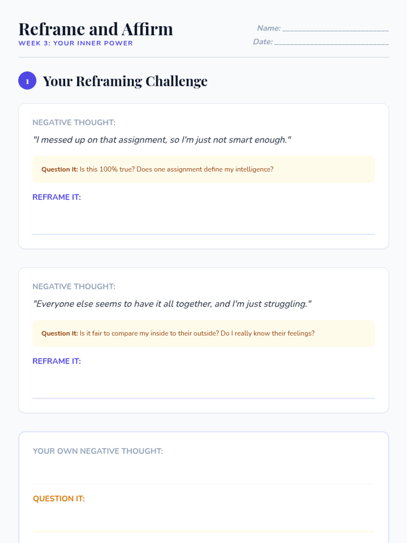This screenshot has width=407, height=543.
Task: Click Reframe It label in the assignment card
Action: click(x=57, y=197)
